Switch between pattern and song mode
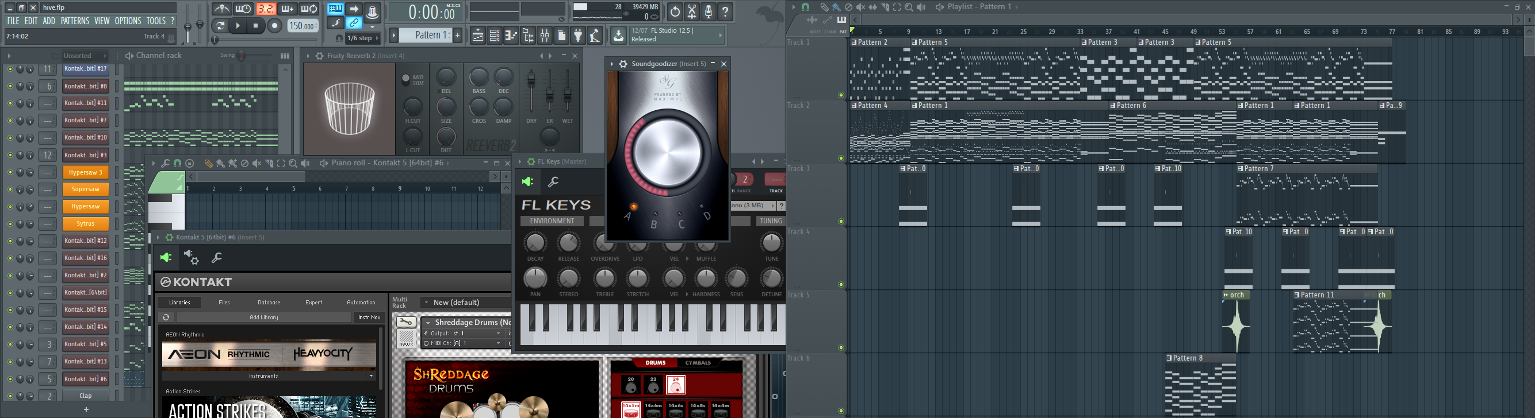This screenshot has height=418, width=1535. (220, 26)
